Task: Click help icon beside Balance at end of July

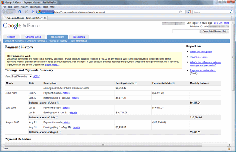Action: pos(57,117)
